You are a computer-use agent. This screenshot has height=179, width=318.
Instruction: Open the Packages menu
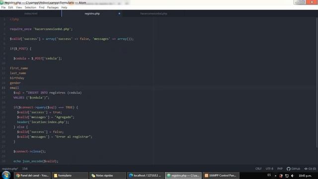53,7
